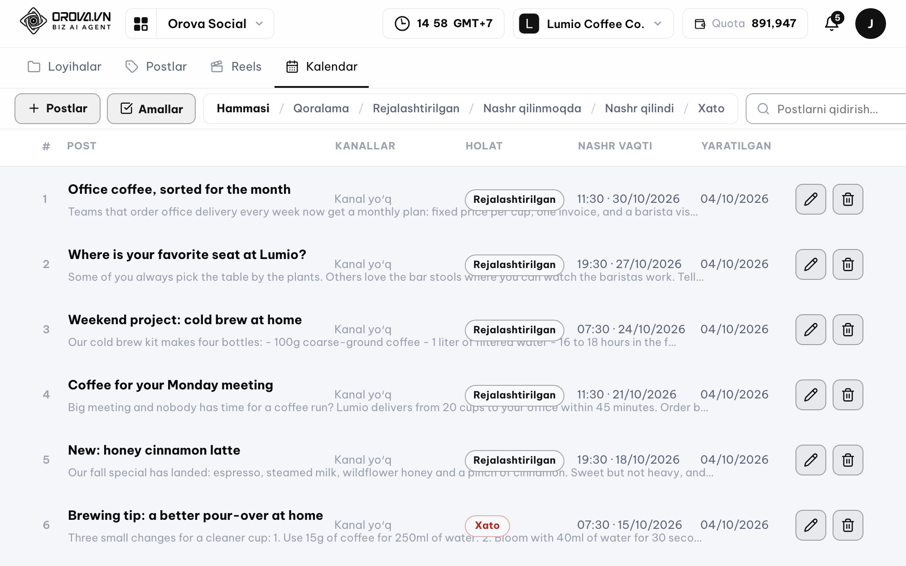Edit the 'Office coffee, sorted for the month' post

[811, 199]
